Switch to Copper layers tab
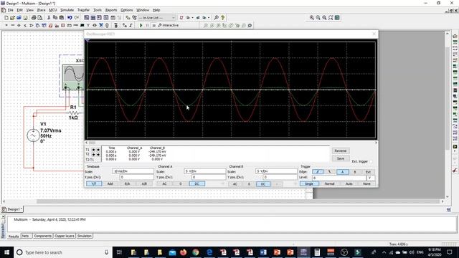Screen dimensions: 459x258 coord(65,236)
